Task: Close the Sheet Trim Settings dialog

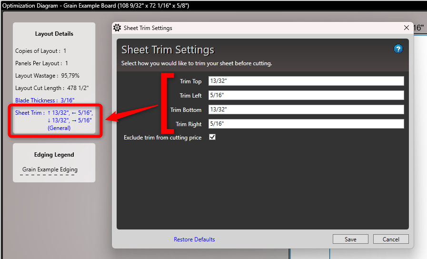Action: pyautogui.click(x=407, y=28)
